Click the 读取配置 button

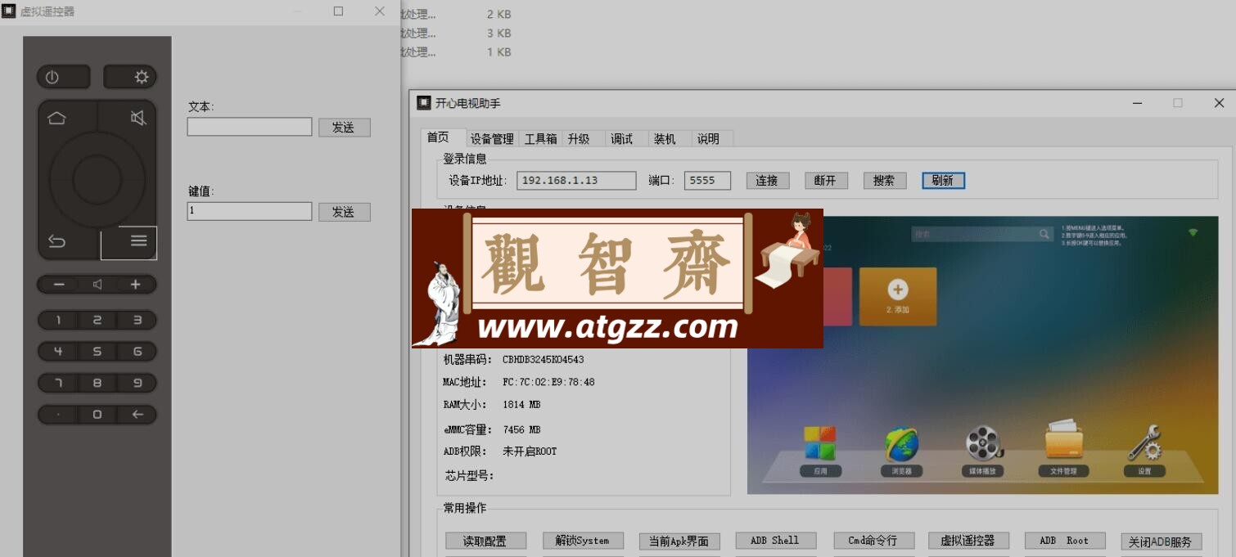point(485,541)
